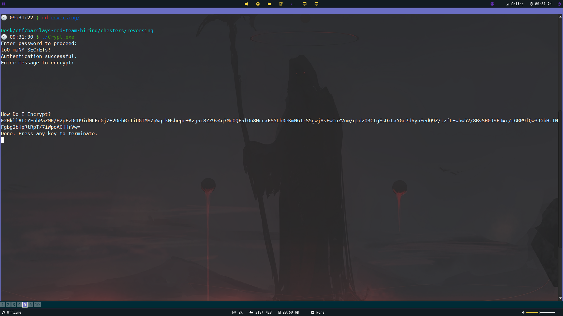The width and height of the screenshot is (563, 316).
Task: Click the terminal prompt launcher icon
Action: pyautogui.click(x=293, y=4)
